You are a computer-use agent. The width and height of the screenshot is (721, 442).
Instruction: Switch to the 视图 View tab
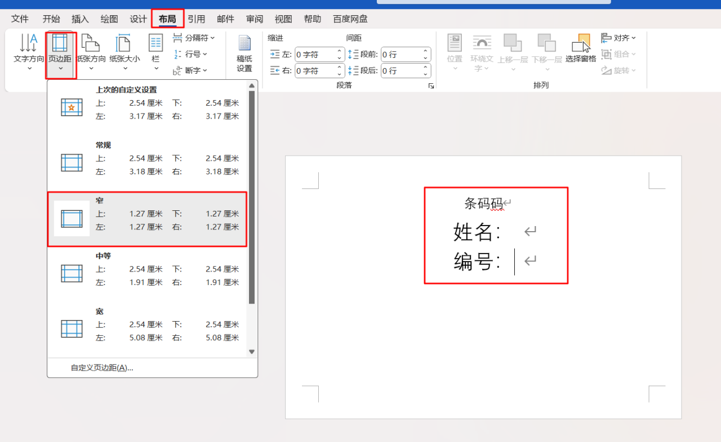point(283,19)
